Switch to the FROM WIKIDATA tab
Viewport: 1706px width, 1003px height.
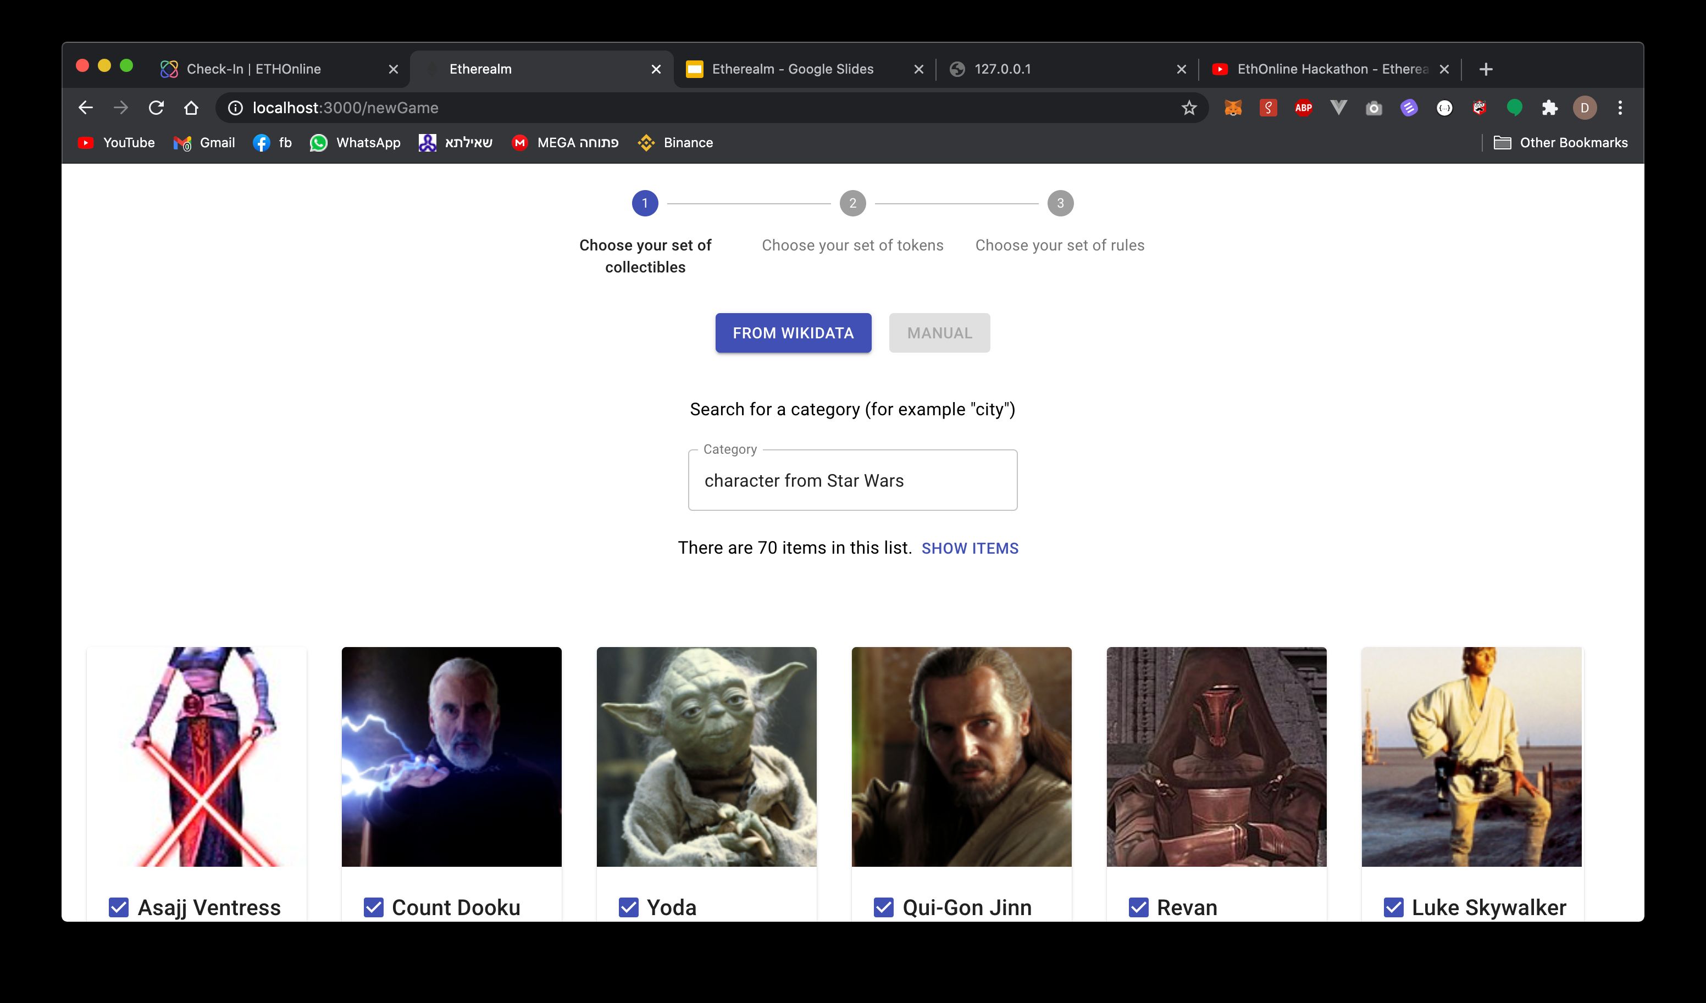click(792, 332)
